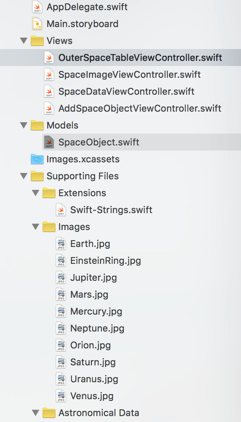Click the EinsteinRing.jpg JPEG icon
This screenshot has width=241, height=422.
click(61, 261)
